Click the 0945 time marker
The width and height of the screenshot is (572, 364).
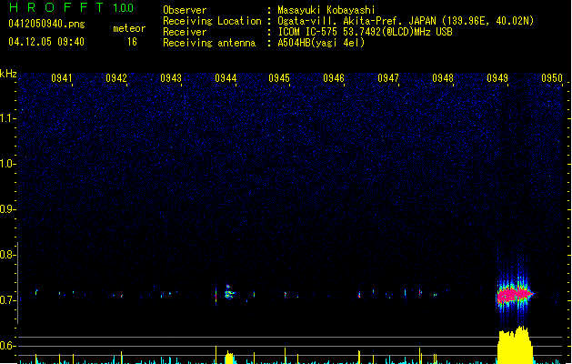279,78
